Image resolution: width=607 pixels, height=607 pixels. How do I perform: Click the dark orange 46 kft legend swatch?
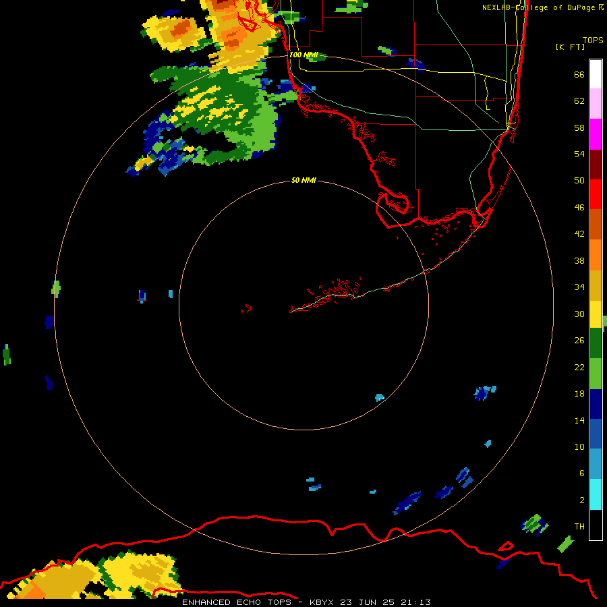click(x=596, y=225)
